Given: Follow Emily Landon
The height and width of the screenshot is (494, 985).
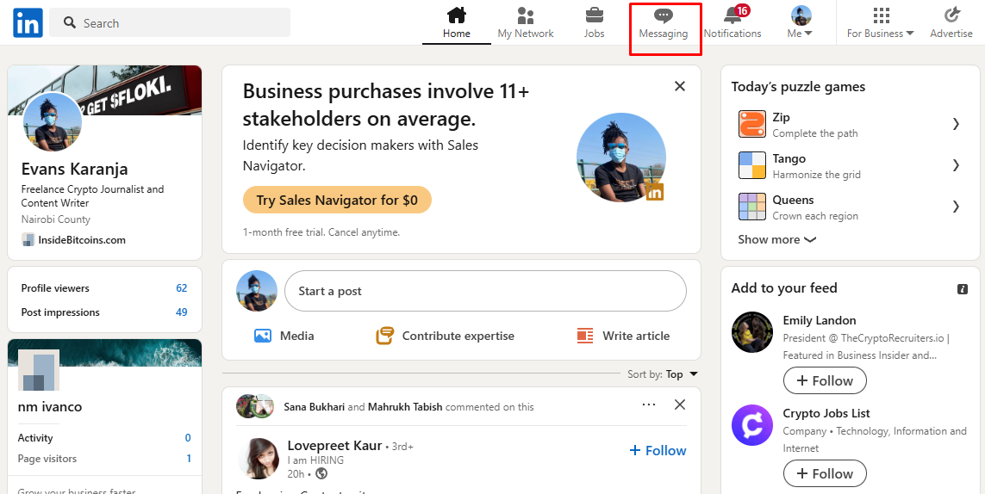Looking at the screenshot, I should [825, 380].
